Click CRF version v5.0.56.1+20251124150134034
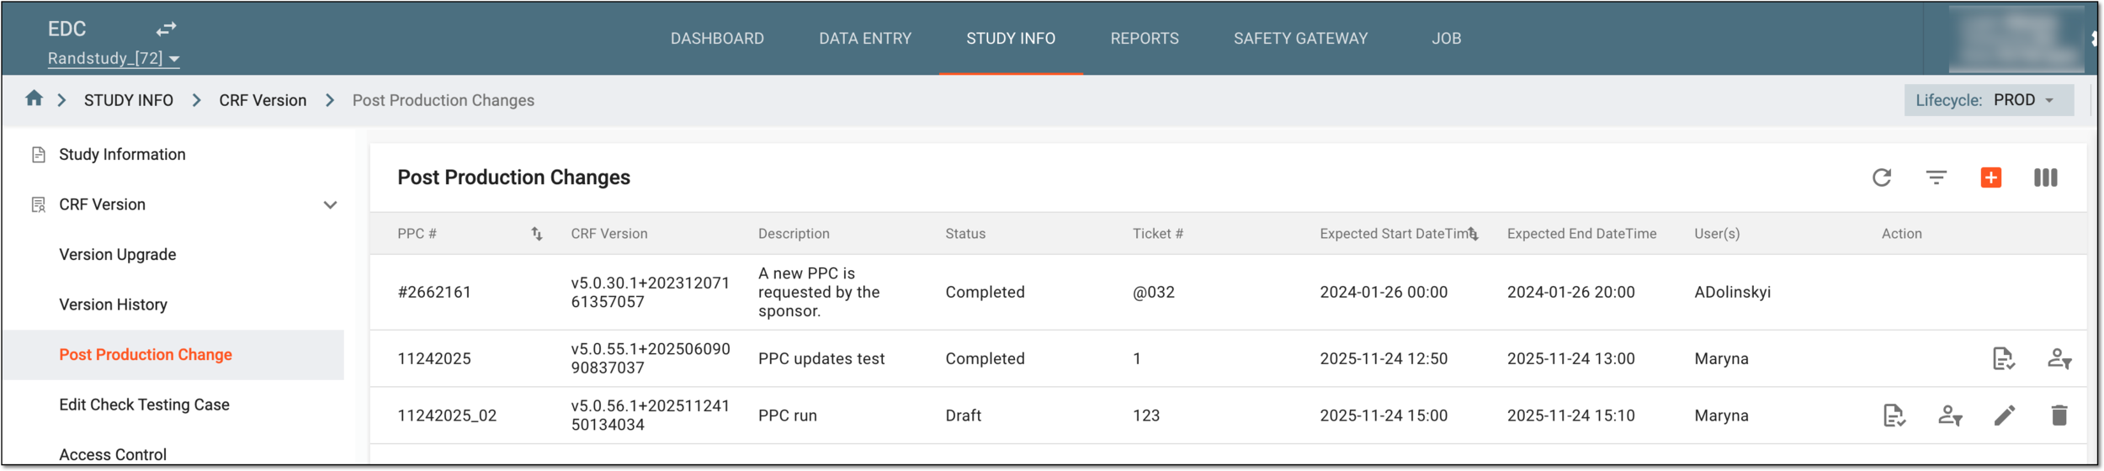Screen dimensions: 2104x471 651,416
